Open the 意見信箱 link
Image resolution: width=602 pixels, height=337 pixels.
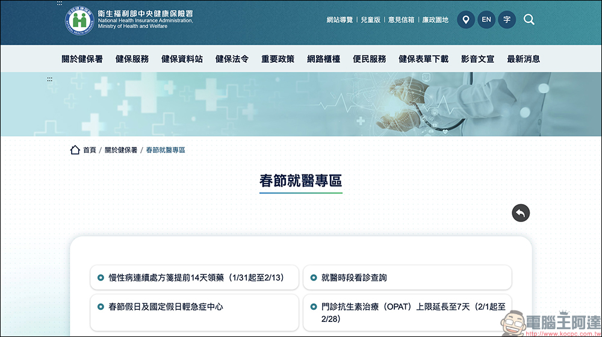[401, 20]
